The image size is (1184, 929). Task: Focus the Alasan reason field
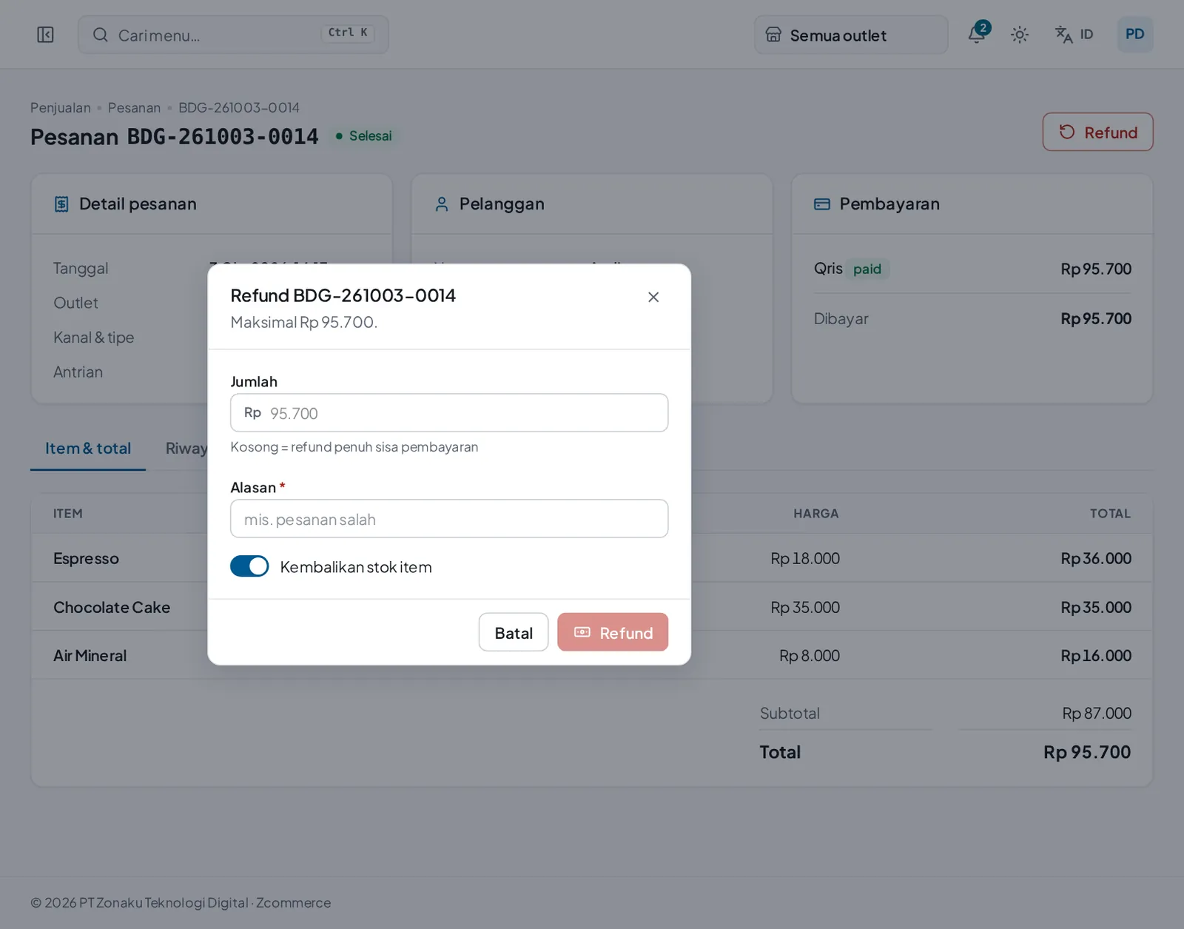449,519
